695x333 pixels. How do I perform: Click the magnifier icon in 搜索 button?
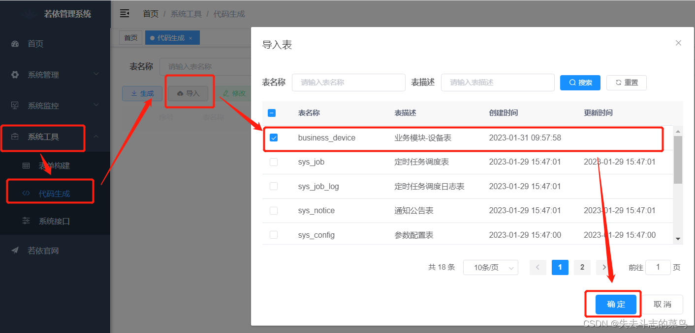(x=572, y=83)
